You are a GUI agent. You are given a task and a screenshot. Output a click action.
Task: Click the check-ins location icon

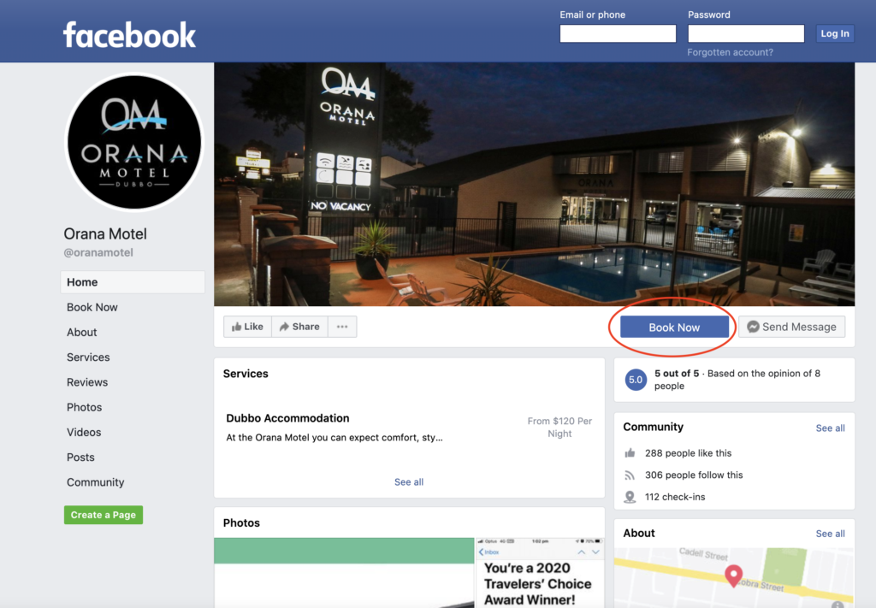click(630, 497)
